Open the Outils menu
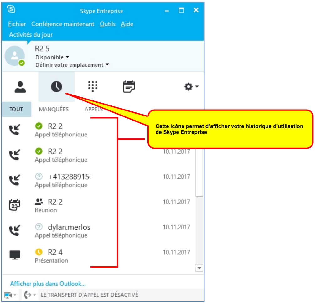This screenshot has height=303, width=315. pos(108,24)
